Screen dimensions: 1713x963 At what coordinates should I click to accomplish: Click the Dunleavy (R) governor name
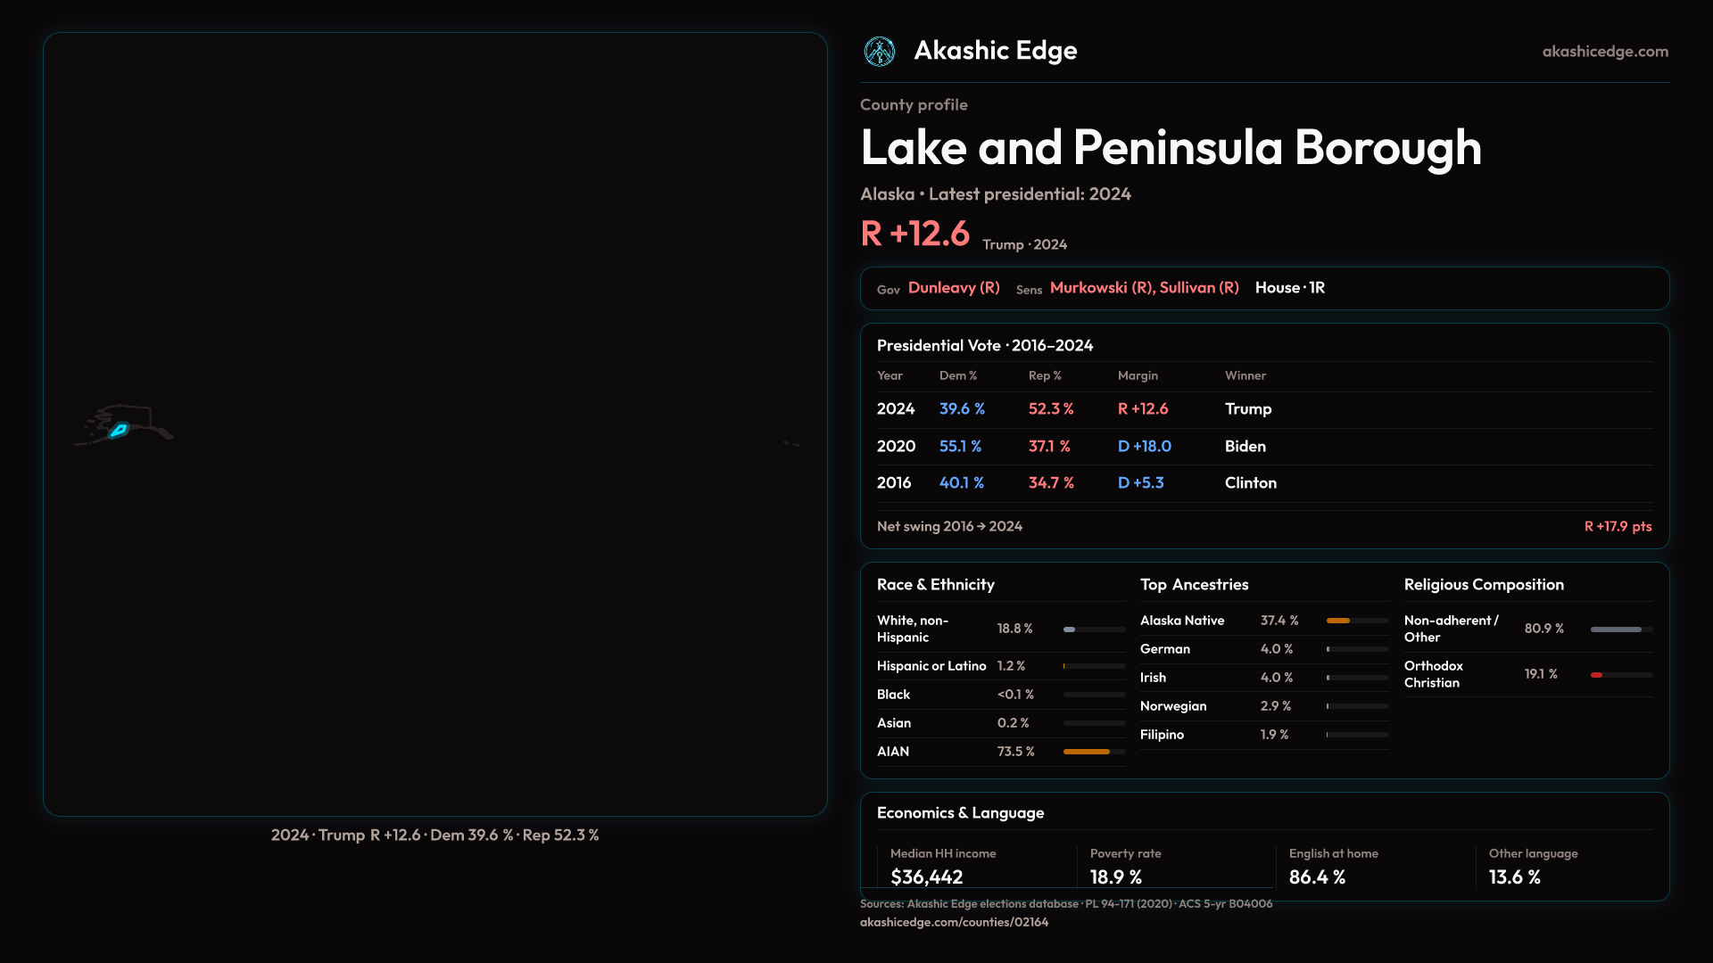tap(953, 287)
